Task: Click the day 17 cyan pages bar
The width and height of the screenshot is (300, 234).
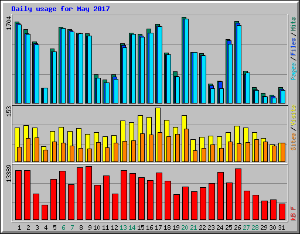Action: coord(160,65)
